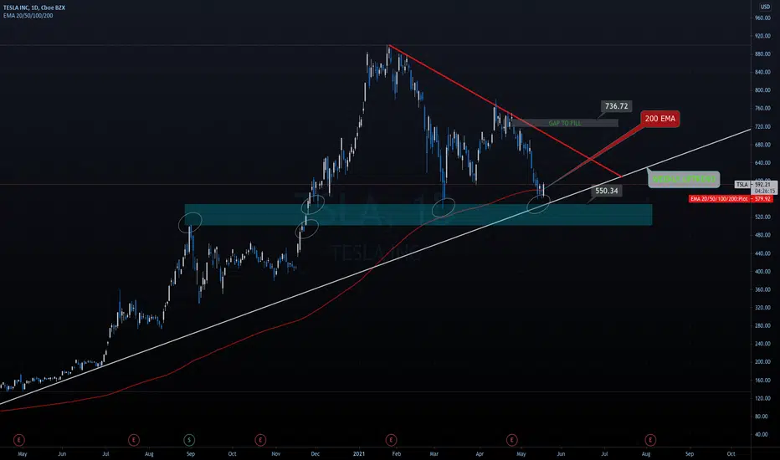
Task: Click the EMA 20/50/100/200 indicator legend
Action: pos(28,16)
